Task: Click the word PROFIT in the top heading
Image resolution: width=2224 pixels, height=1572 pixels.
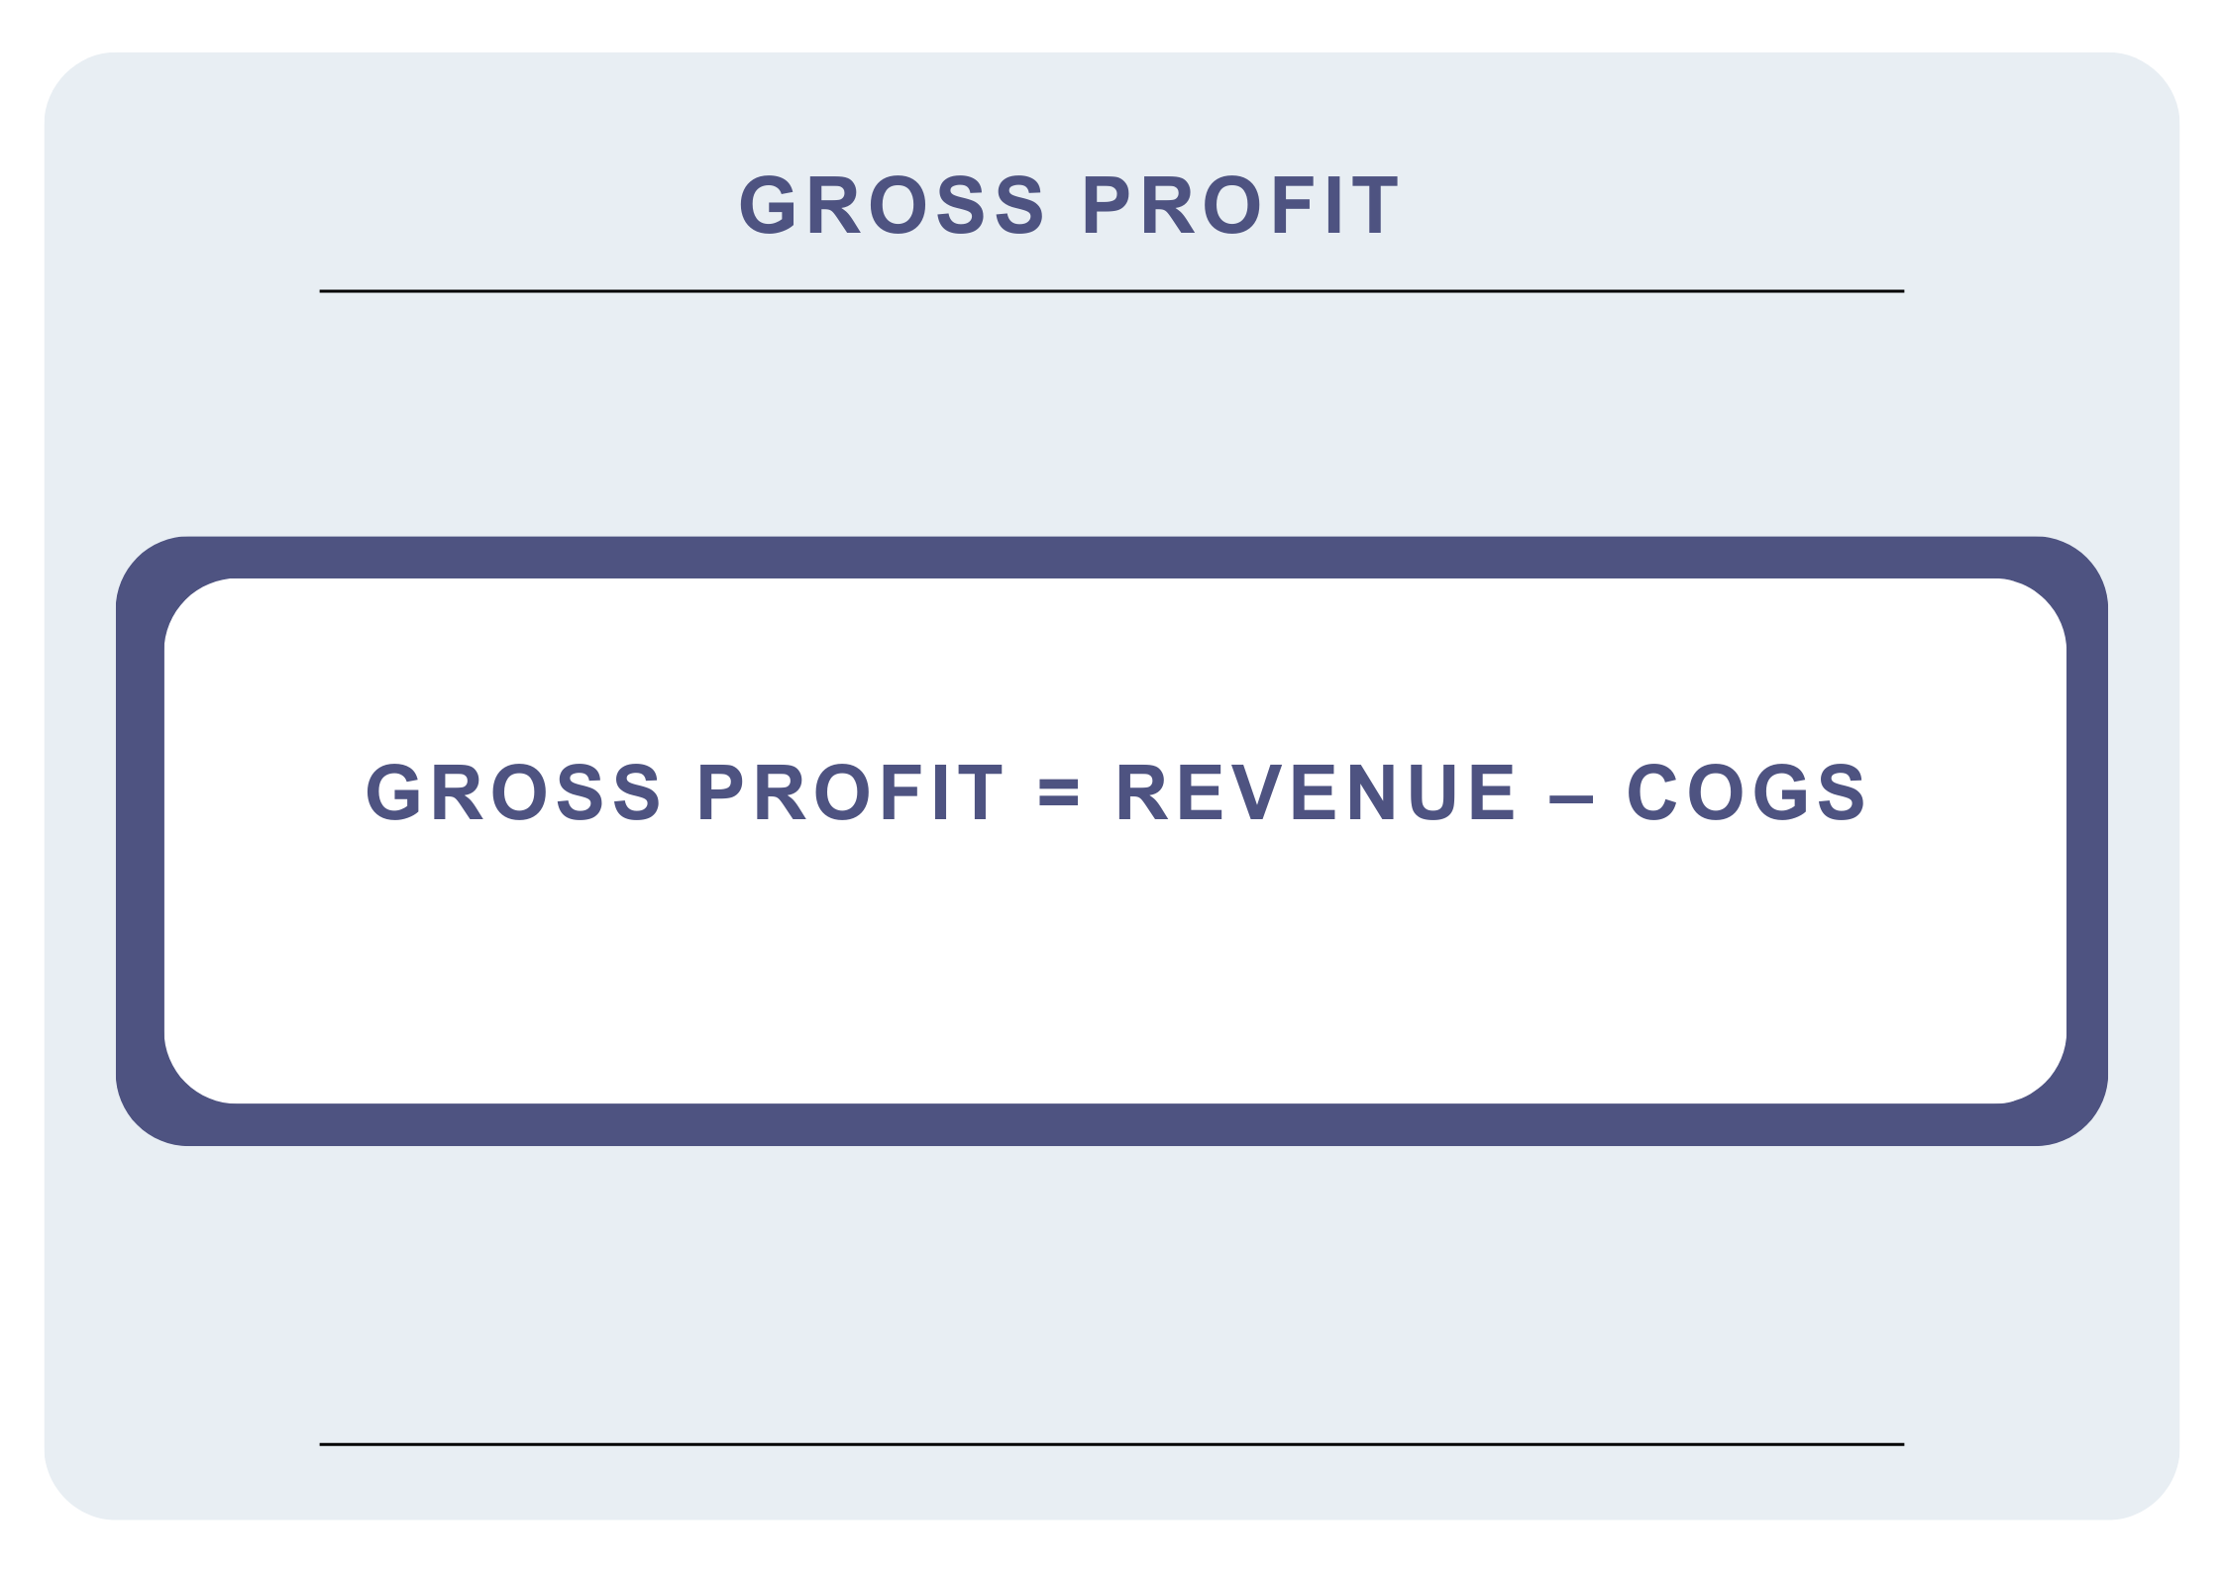Action: coord(1240,206)
